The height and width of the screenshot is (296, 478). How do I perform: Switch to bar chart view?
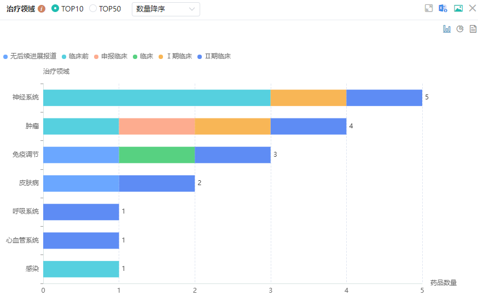pos(447,29)
